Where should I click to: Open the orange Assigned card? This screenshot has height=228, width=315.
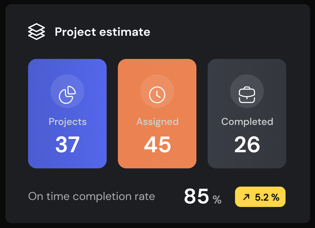pyautogui.click(x=157, y=114)
